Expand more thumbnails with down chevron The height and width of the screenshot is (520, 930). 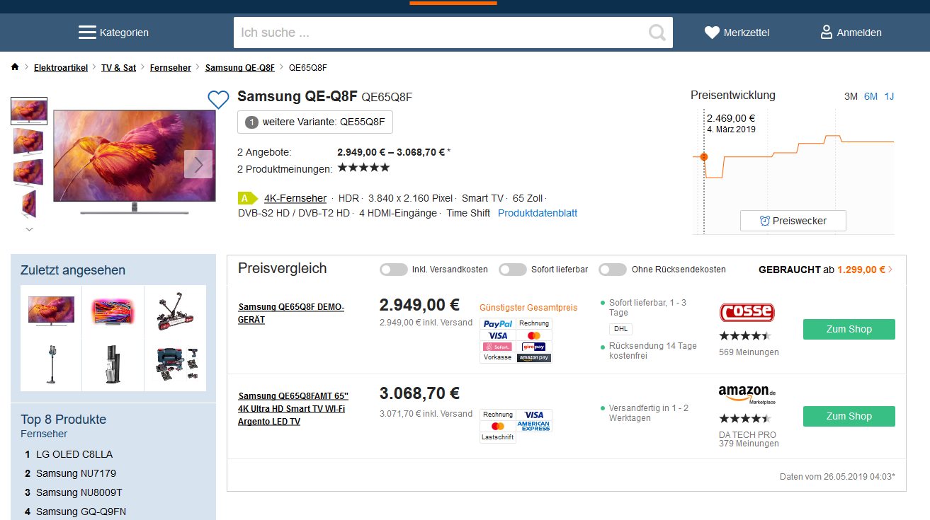pos(29,229)
